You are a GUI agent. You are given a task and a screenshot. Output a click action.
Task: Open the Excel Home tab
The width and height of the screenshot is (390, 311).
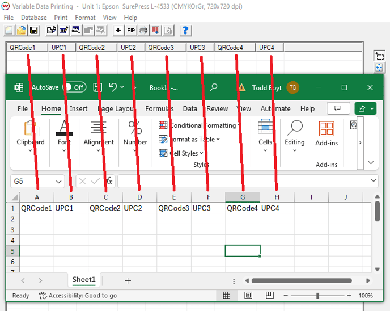pos(51,109)
